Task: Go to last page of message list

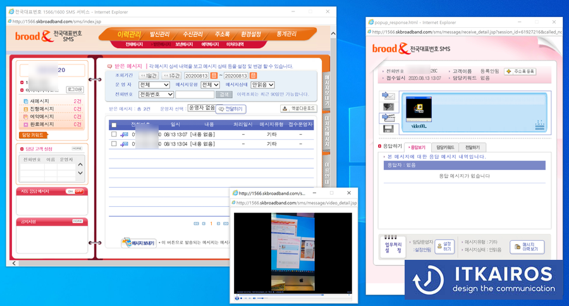Action: (226, 224)
